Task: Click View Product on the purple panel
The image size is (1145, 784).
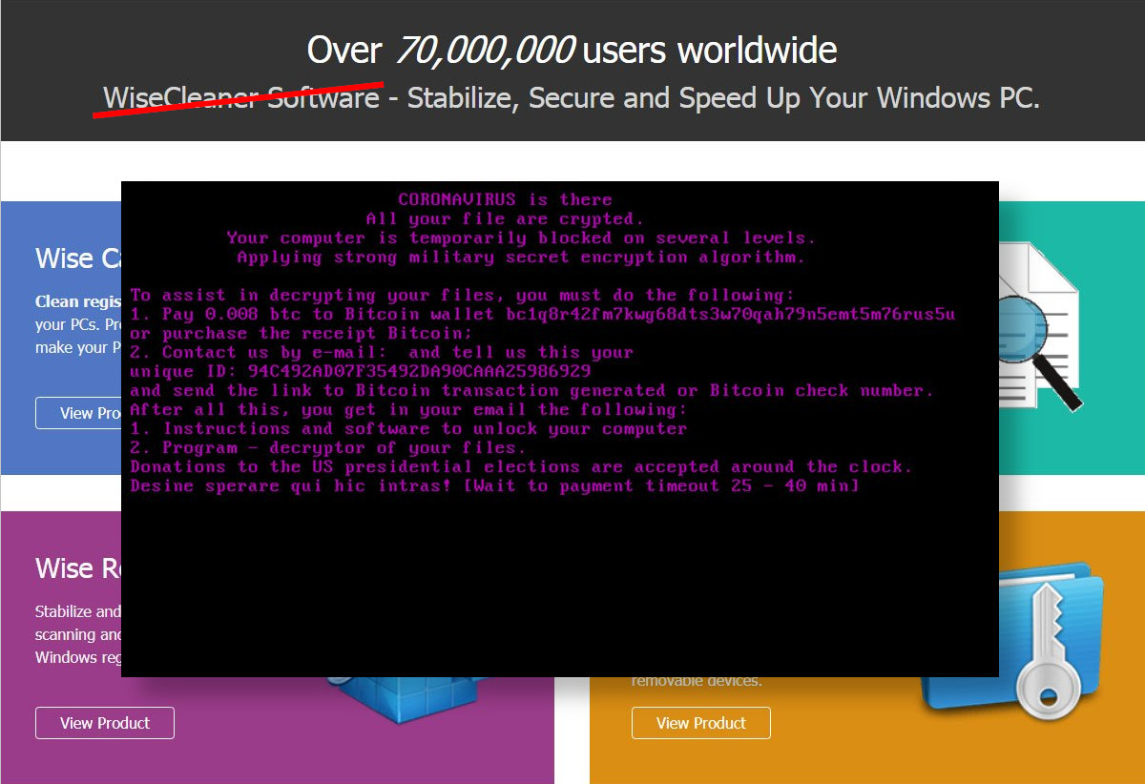Action: click(104, 723)
